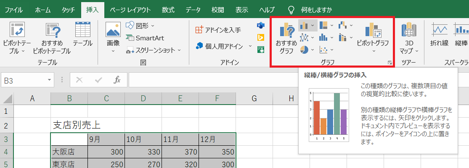
Task: Click the scatter chart icon
Action: pyautogui.click(x=323, y=49)
